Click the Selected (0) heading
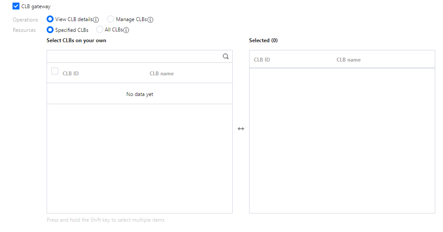This screenshot has width=443, height=232. tap(263, 40)
